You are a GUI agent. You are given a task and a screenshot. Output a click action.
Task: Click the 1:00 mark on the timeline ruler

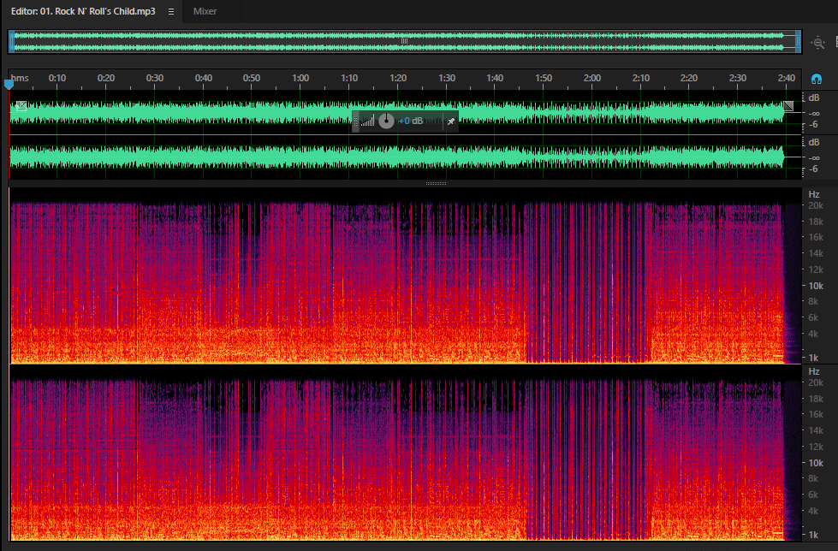tap(300, 78)
